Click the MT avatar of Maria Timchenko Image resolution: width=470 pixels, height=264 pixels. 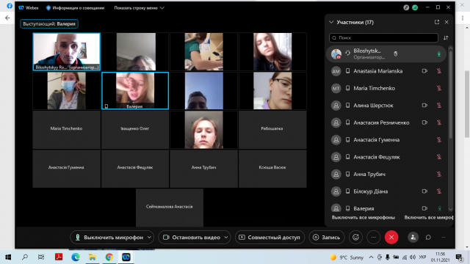pyautogui.click(x=336, y=88)
